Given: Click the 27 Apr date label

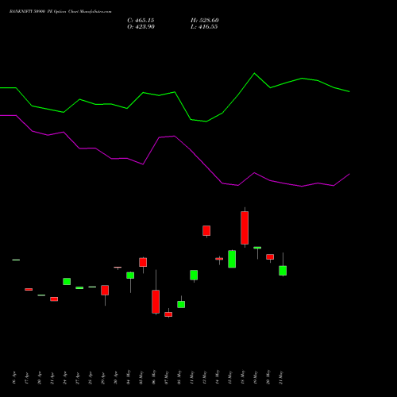Looking at the screenshot, I should pos(78,378).
